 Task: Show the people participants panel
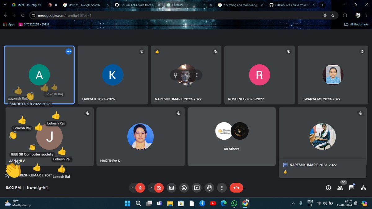[x=340, y=188]
